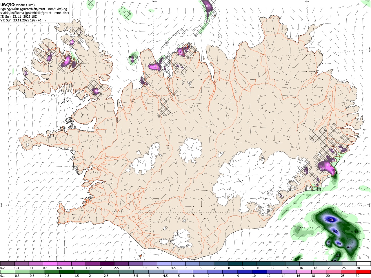Click the dark green 1–1.5 rain legend swatch
Image resolution: width=371 pixels, height=278 pixels.
[x=66, y=272]
